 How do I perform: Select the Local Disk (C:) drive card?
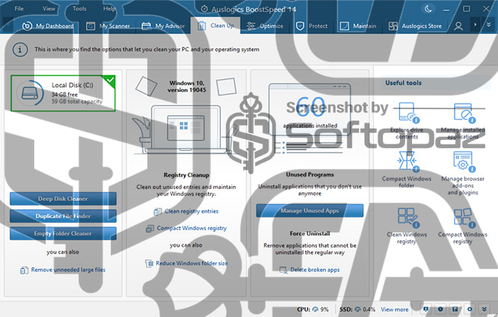(x=63, y=93)
